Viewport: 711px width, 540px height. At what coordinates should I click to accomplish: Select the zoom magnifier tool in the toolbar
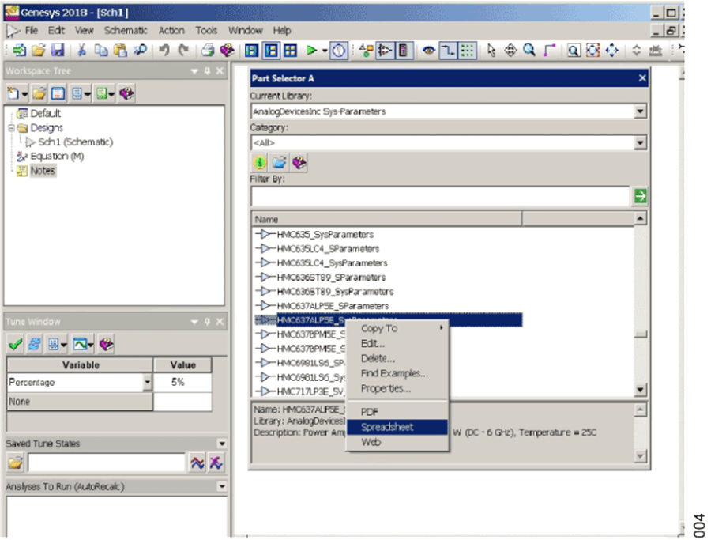tap(529, 50)
